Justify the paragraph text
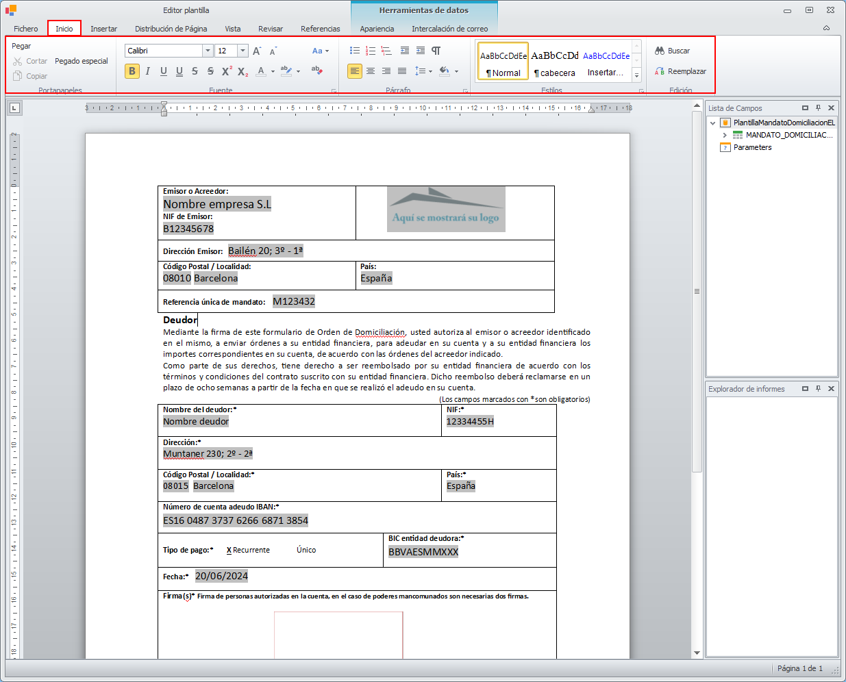This screenshot has width=846, height=682. 402,71
